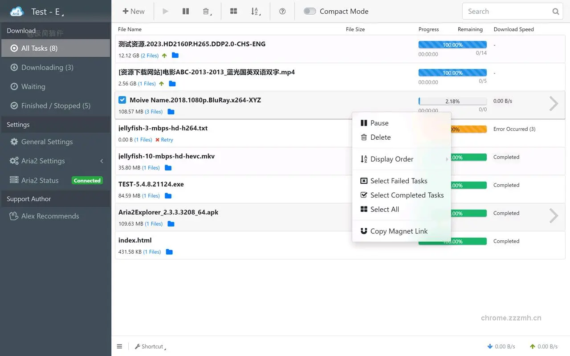
Task: Open Alex Recommends link
Action: (55, 216)
